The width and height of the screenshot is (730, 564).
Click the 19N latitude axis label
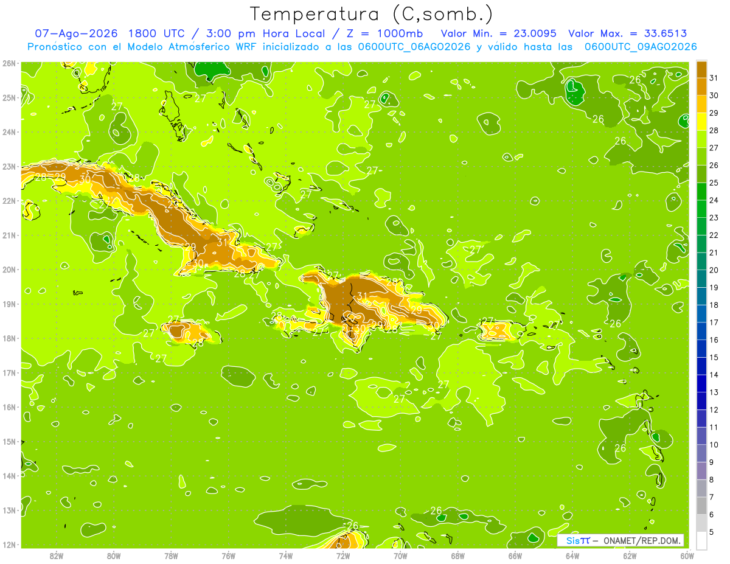pos(9,304)
